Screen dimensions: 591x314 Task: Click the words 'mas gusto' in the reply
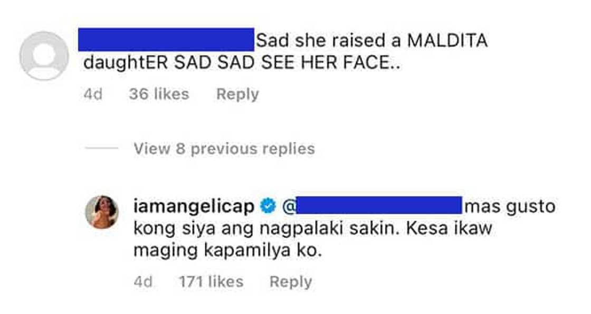509,206
